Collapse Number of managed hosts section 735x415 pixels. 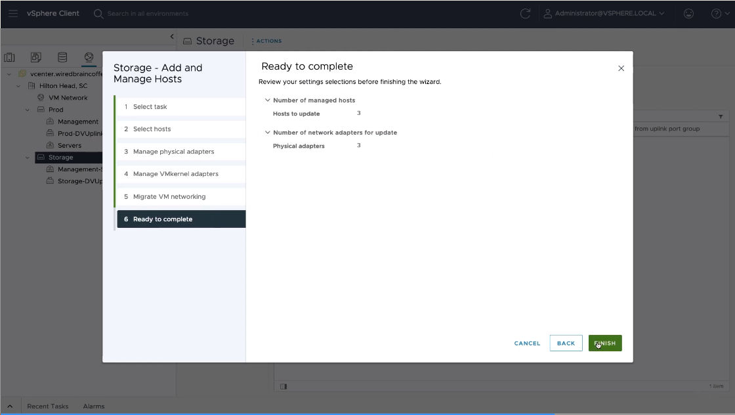[267, 100]
